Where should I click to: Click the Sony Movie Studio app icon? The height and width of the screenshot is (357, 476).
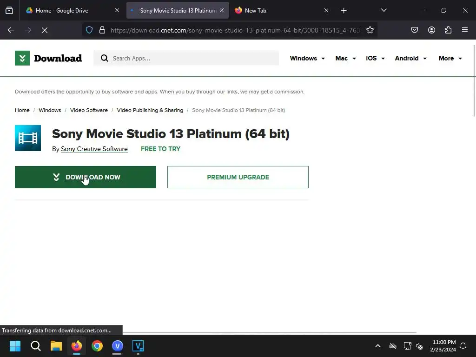tap(28, 138)
